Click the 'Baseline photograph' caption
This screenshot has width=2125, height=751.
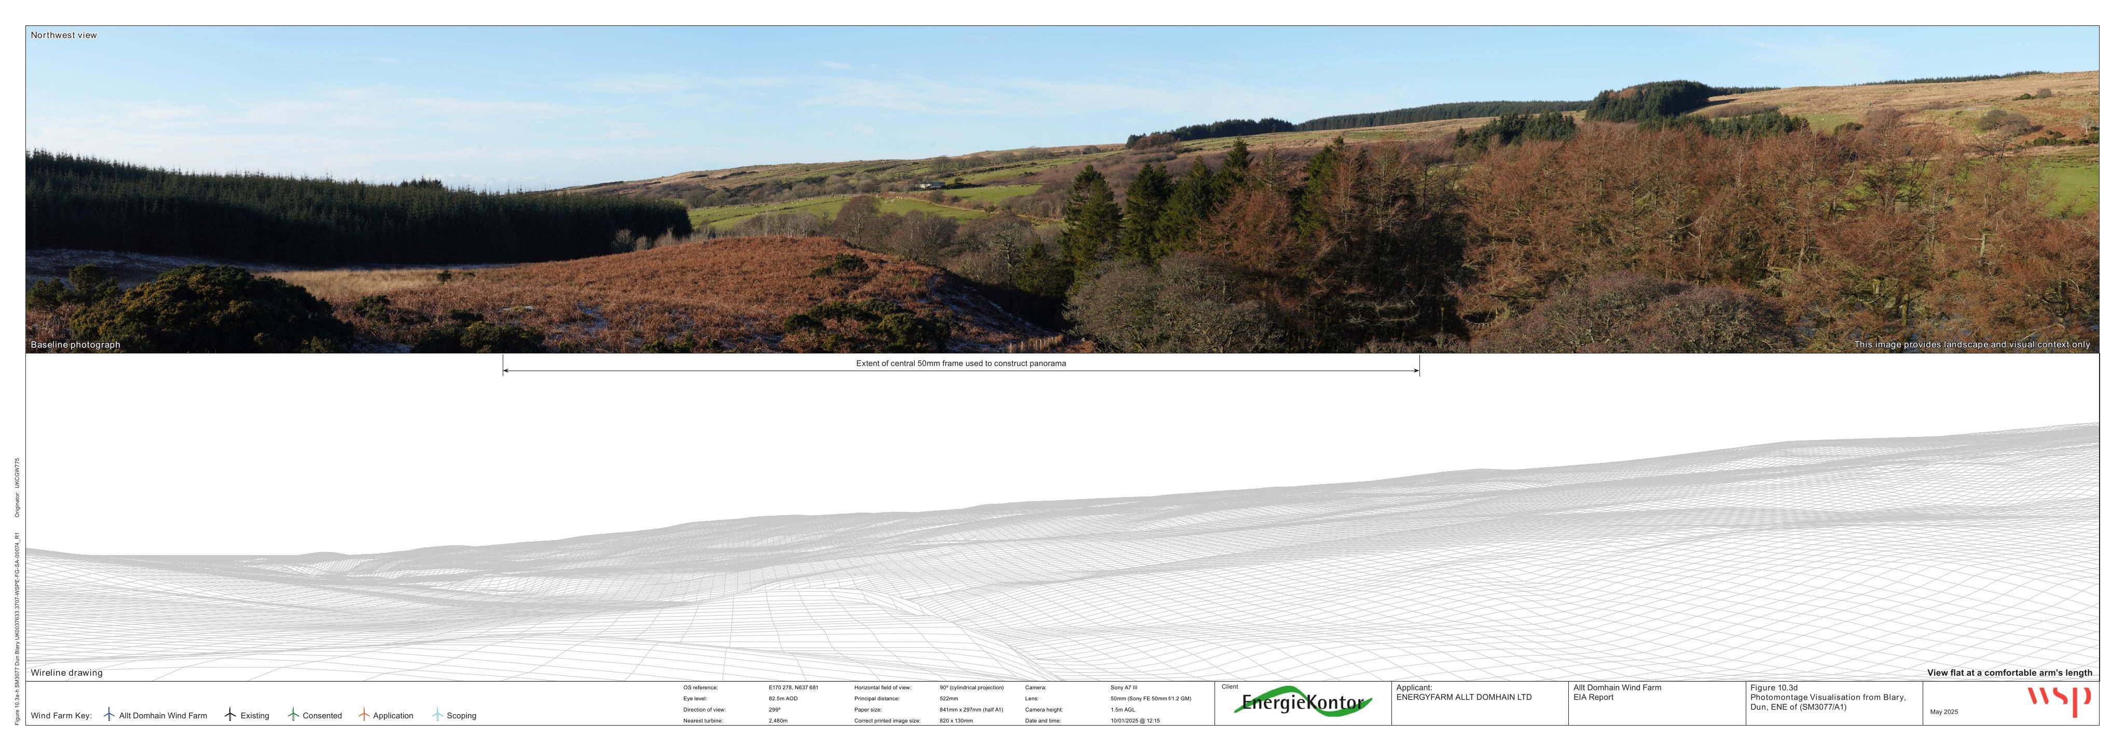[75, 345]
